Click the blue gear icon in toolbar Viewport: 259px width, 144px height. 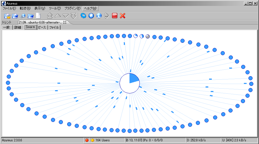pos(83,16)
